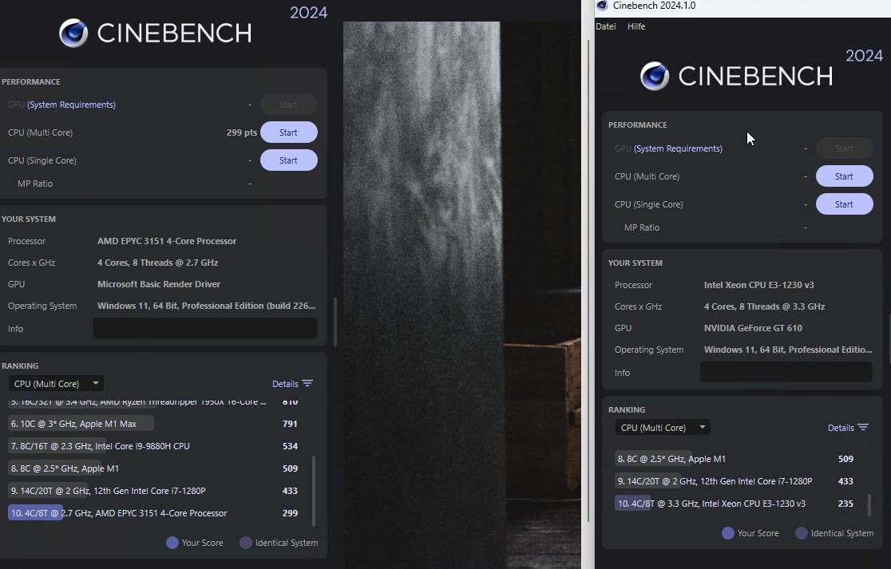Click the Cinebench title bar app icon
The height and width of the screenshot is (569, 891).
(x=602, y=6)
